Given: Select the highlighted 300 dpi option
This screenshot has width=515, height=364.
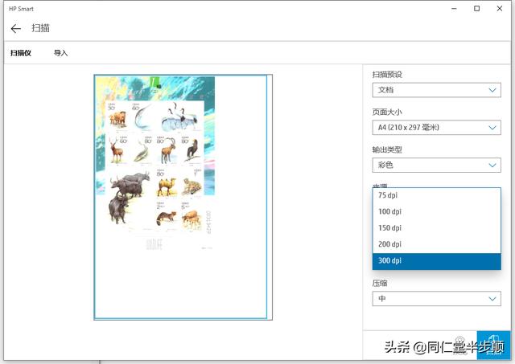Looking at the screenshot, I should (436, 261).
